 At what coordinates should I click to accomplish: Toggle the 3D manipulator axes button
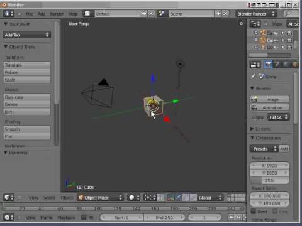[171, 198]
